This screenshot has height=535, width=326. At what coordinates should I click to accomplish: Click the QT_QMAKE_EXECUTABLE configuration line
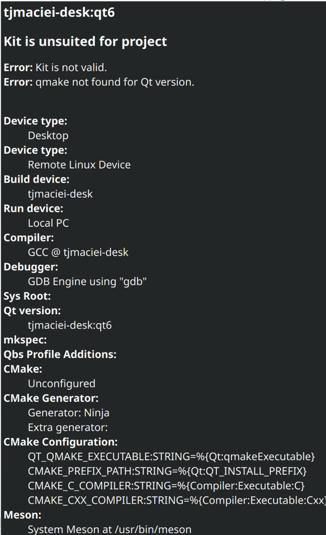point(171,457)
